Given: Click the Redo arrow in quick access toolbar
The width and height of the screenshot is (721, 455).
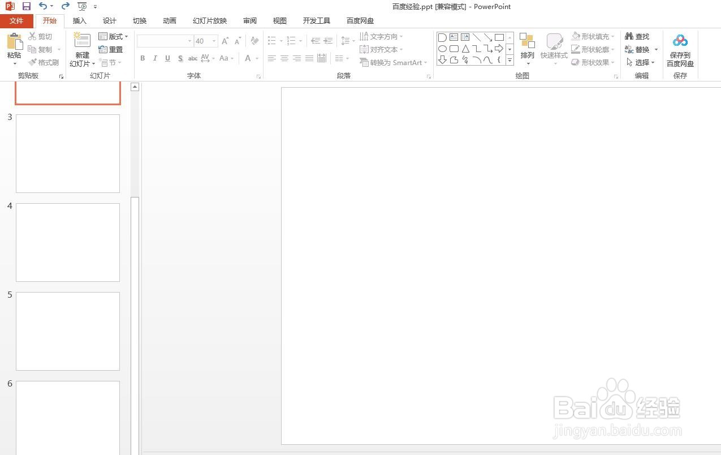Looking at the screenshot, I should click(65, 6).
